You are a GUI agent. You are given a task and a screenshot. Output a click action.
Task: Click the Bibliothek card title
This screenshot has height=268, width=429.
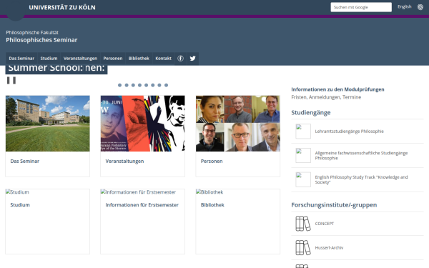(212, 205)
